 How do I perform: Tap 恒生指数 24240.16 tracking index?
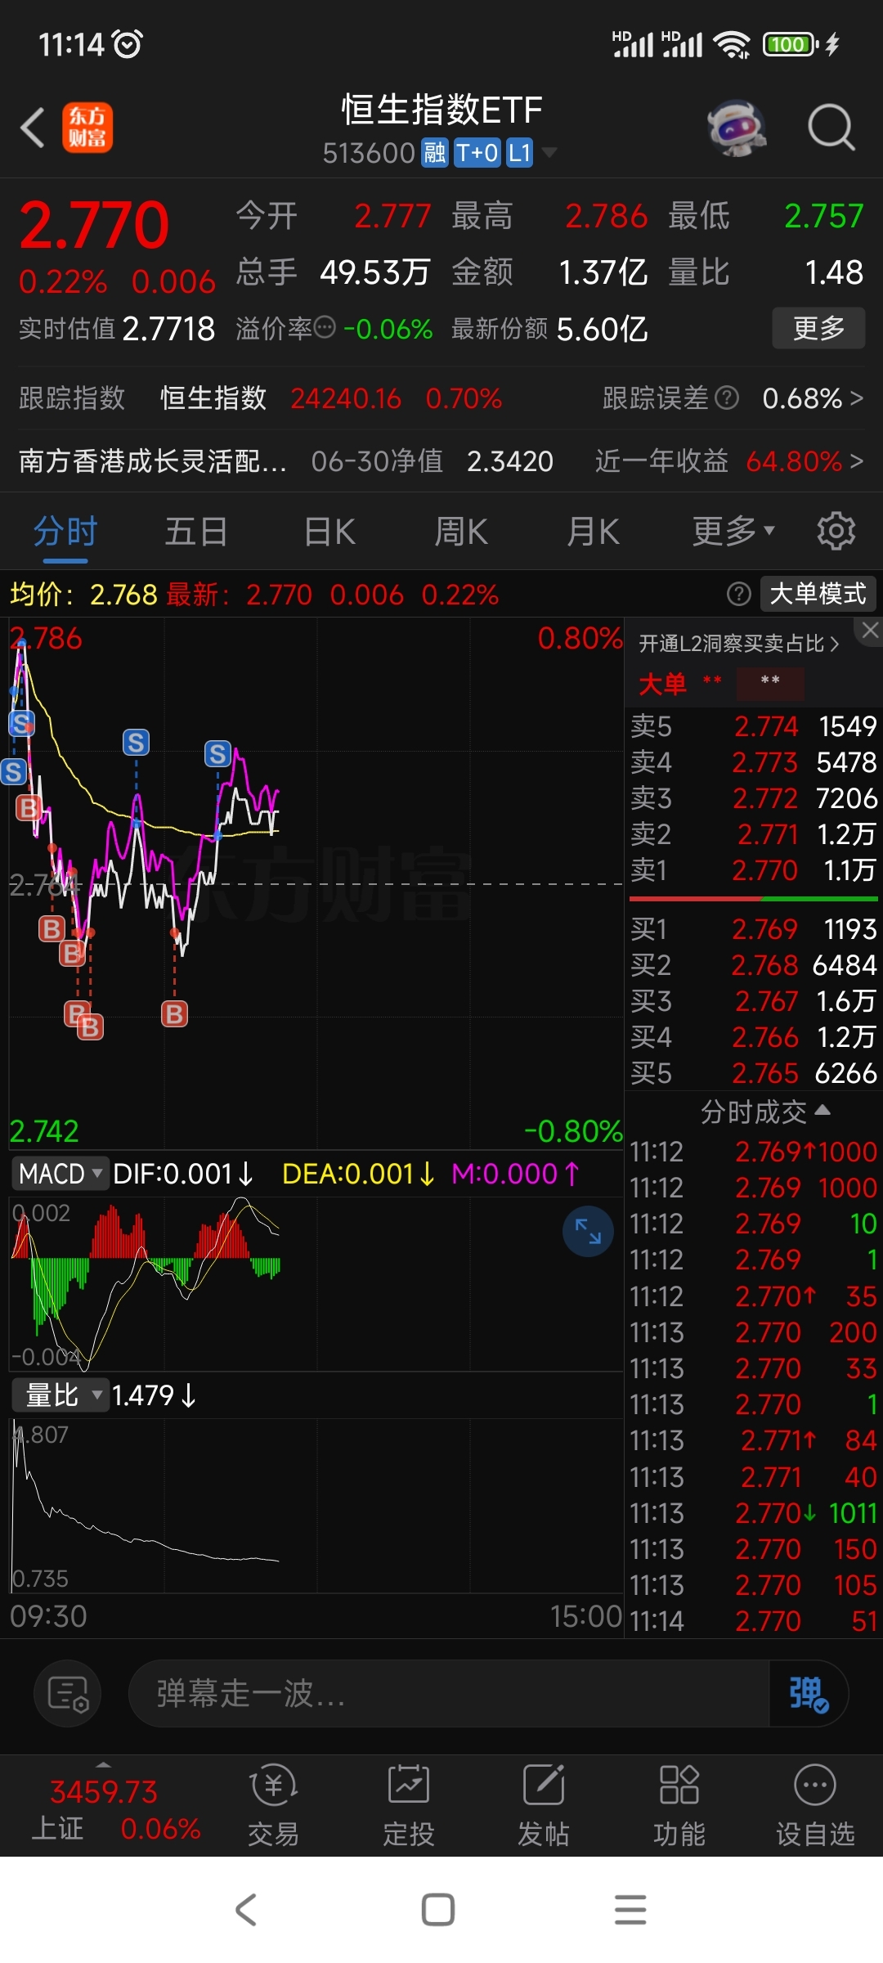pyautogui.click(x=331, y=398)
